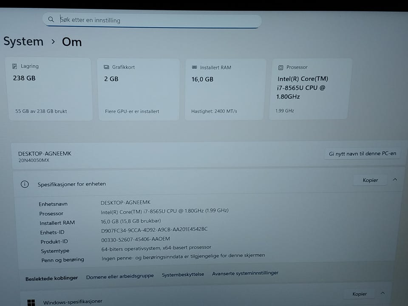Click 'Beslektede koblinger' label

coord(51,278)
